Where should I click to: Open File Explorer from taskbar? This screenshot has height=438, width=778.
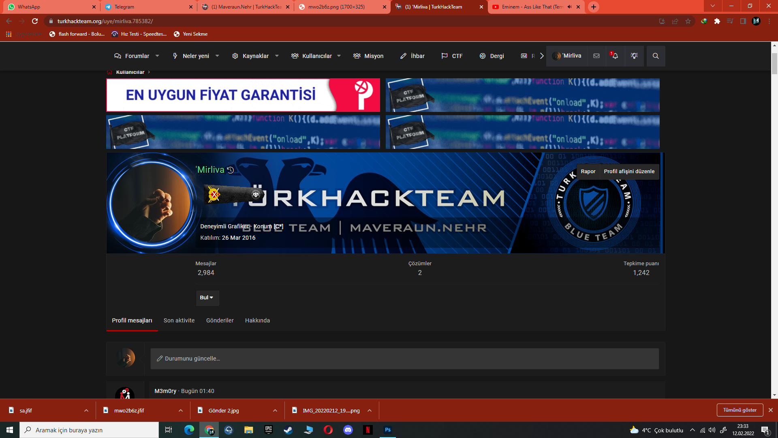pyautogui.click(x=248, y=430)
